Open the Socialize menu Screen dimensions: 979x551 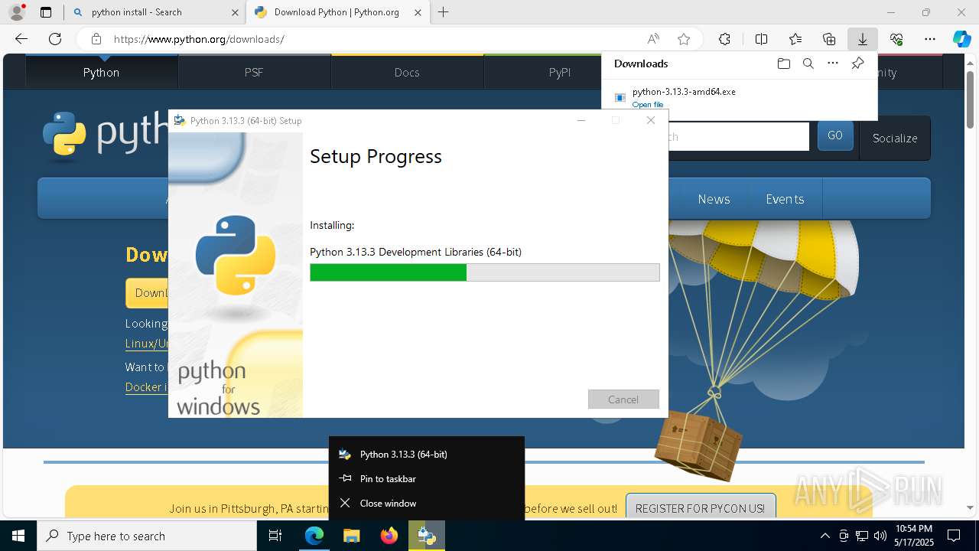895,138
